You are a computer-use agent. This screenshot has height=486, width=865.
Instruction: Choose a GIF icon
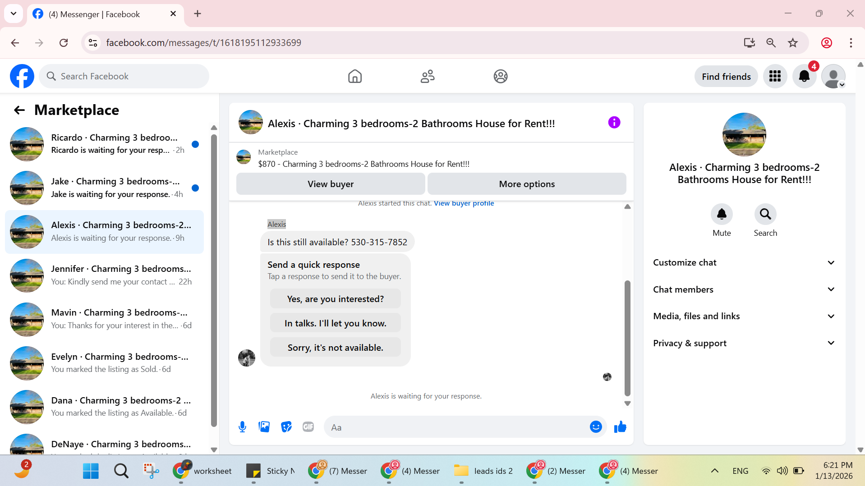(x=308, y=426)
